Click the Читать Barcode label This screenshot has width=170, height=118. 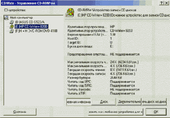coord(79,89)
